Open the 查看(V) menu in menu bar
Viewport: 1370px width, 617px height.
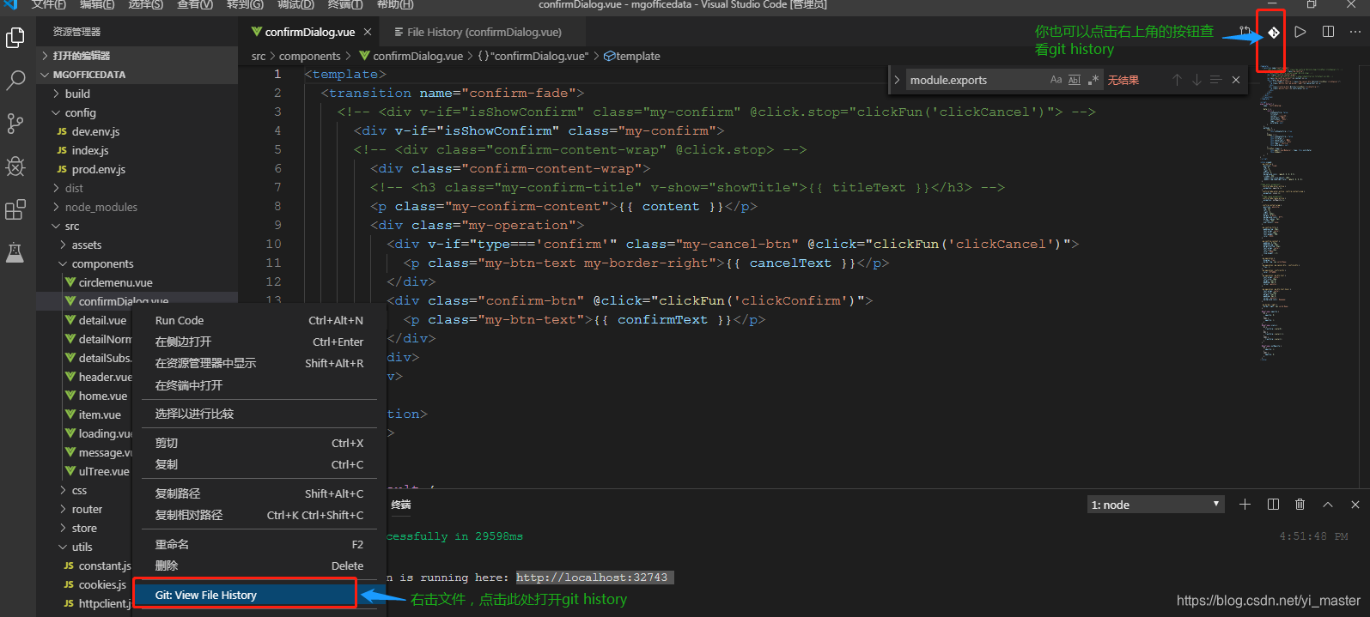[195, 5]
